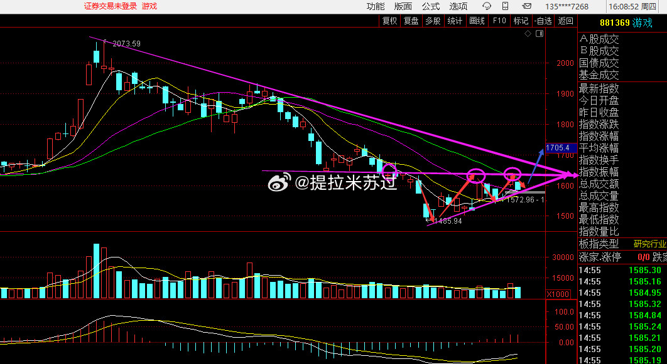Click 证券交易未登录 login link
Image resolution: width=667 pixels, height=364 pixels.
(x=111, y=6)
